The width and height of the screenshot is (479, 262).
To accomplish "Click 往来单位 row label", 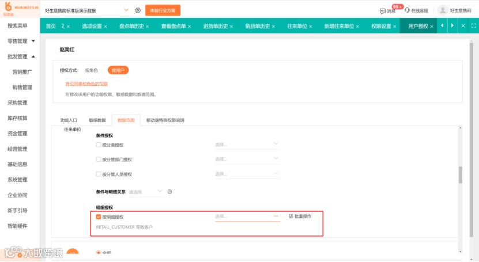I will [x=73, y=130].
